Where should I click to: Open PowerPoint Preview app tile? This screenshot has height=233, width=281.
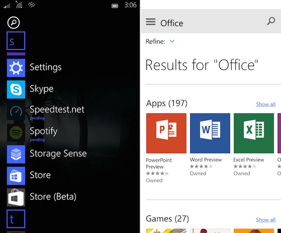[x=166, y=133]
